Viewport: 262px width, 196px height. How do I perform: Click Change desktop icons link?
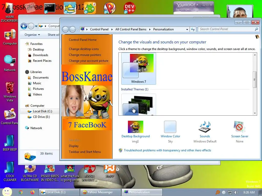(x=84, y=49)
